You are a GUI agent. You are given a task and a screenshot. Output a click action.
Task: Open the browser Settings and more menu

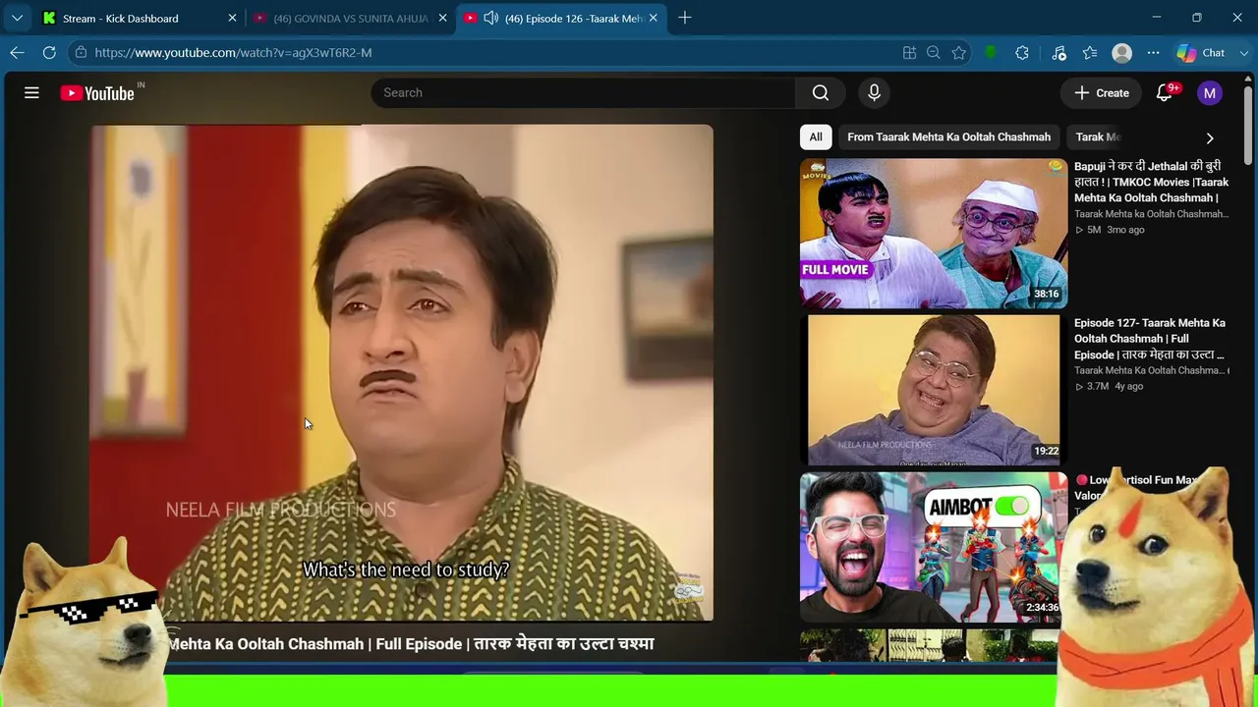(1153, 52)
